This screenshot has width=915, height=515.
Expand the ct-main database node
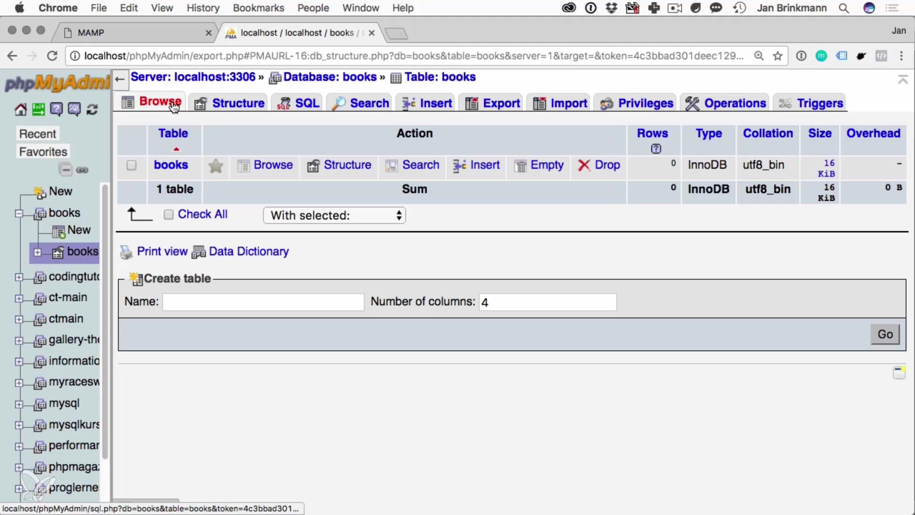19,299
